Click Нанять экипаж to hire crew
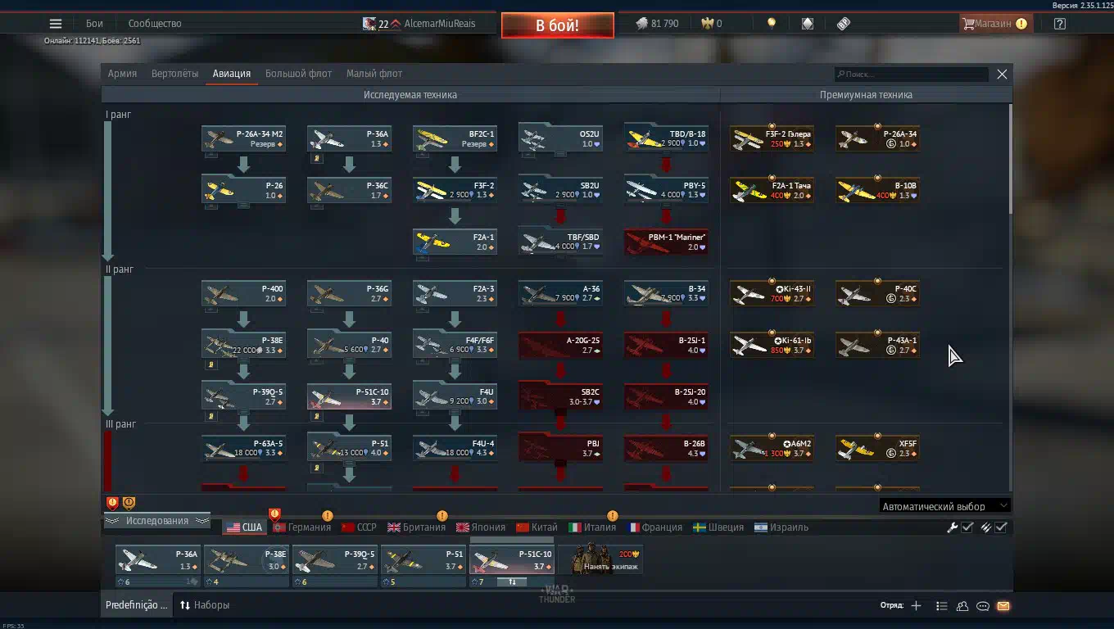This screenshot has width=1114, height=629. pyautogui.click(x=600, y=559)
